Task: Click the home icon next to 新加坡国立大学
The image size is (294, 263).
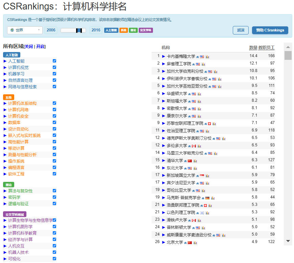Action: [198, 176]
